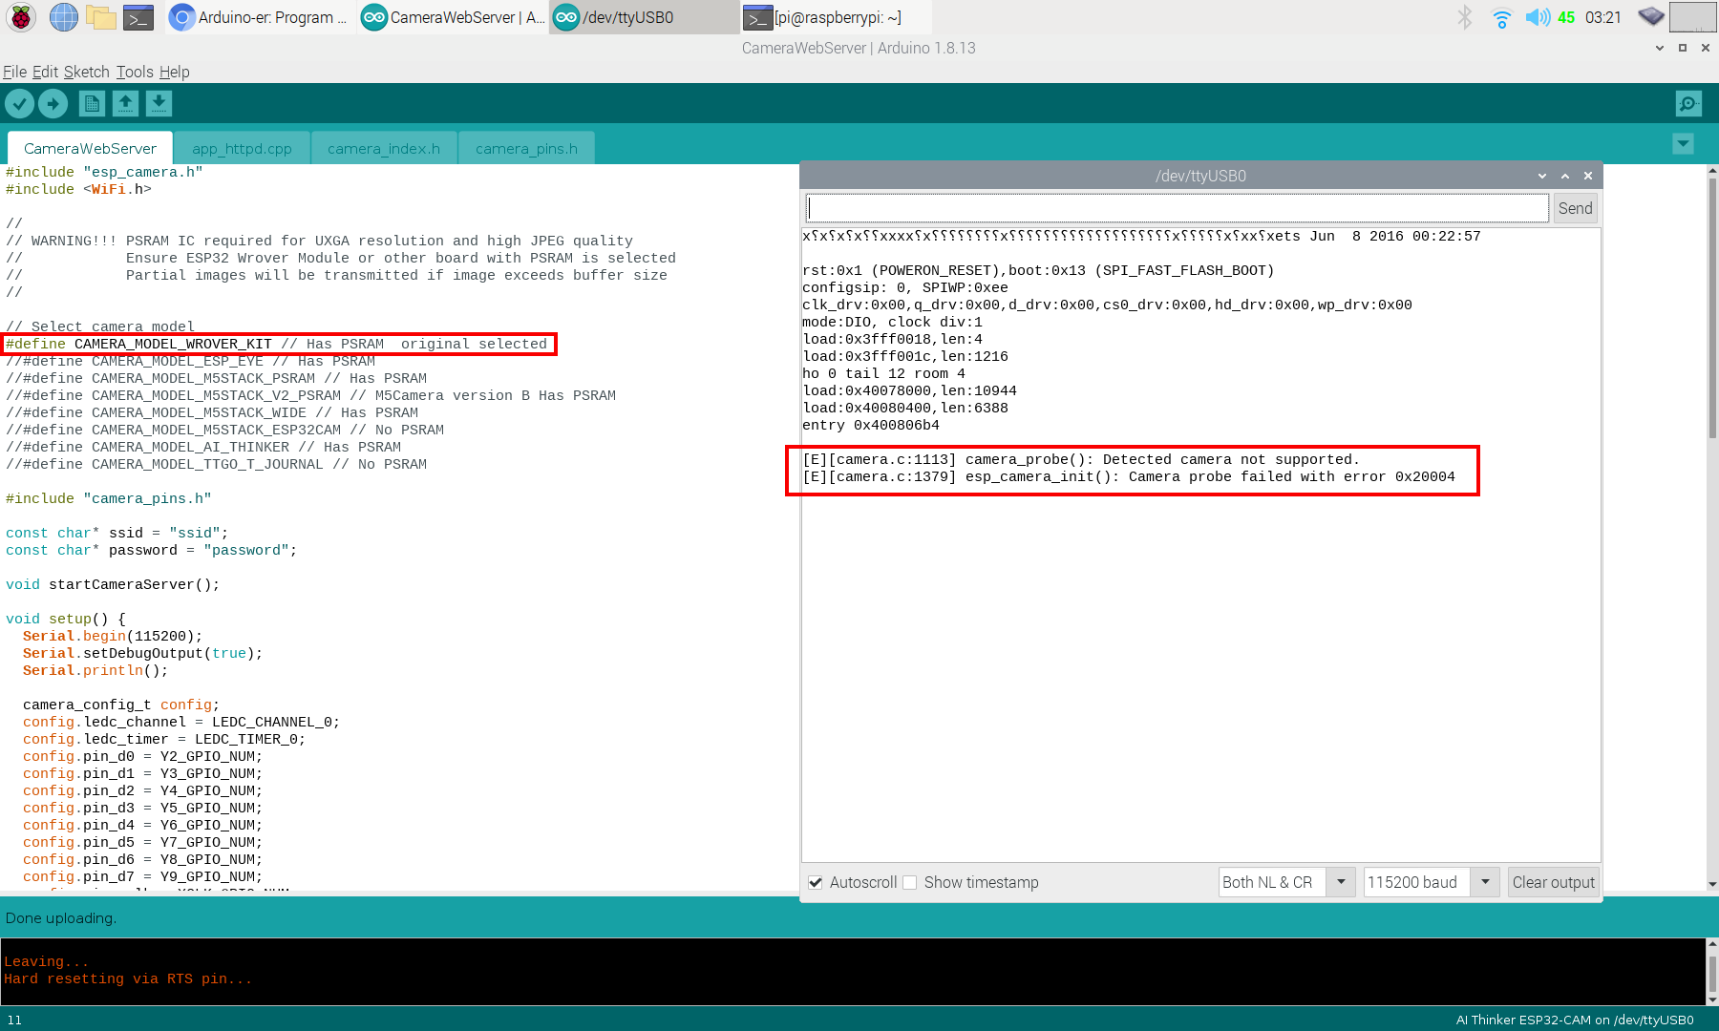
Task: Open a sketch using the toolbar folder icon
Action: point(125,103)
